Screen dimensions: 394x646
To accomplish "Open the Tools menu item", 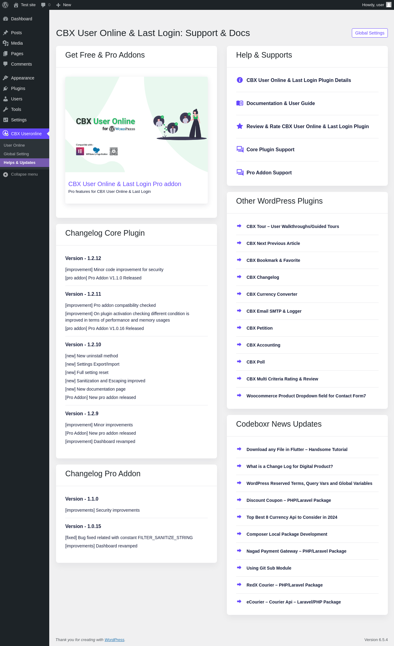I will coord(25,109).
